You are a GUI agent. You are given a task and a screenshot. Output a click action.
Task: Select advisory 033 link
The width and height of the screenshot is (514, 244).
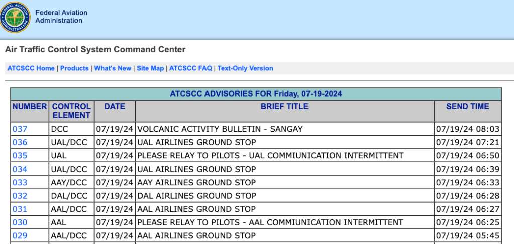tap(20, 183)
